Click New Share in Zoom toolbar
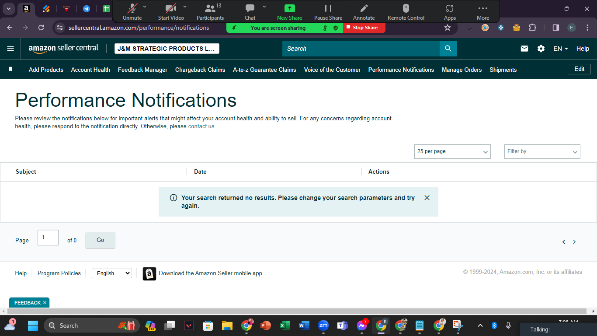 289,12
